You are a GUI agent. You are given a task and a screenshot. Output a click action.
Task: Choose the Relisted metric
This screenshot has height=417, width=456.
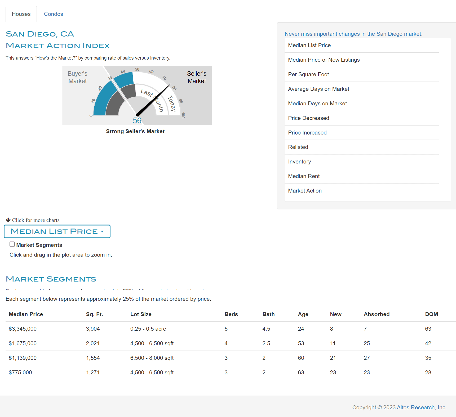coord(362,147)
